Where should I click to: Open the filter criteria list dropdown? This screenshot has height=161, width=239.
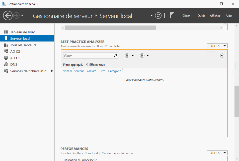129,55
